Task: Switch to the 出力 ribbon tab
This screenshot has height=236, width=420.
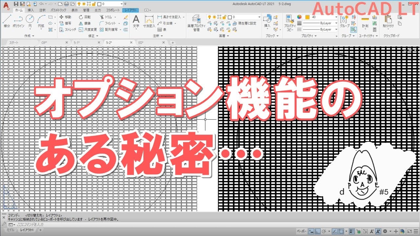Action: click(x=98, y=10)
